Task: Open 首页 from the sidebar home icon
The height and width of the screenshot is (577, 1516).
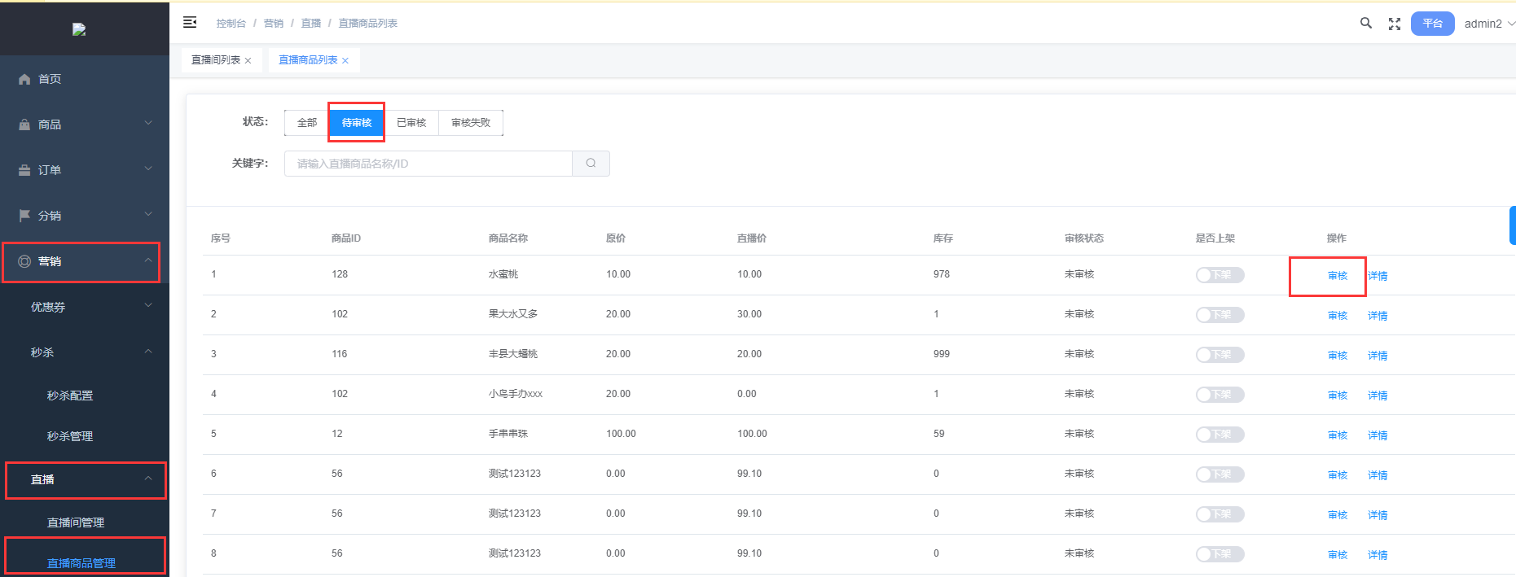Action: pos(24,79)
